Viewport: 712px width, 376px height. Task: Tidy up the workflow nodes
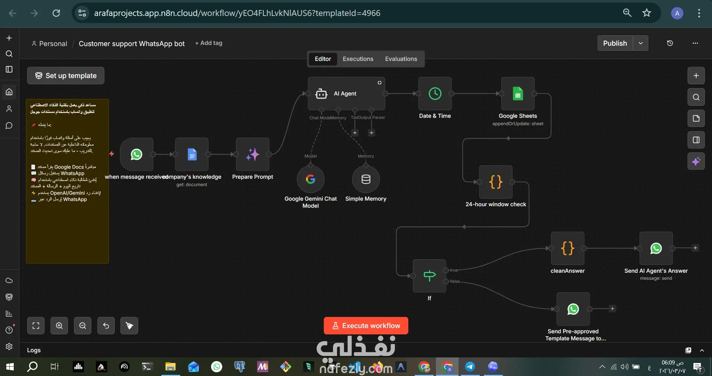[x=130, y=326]
